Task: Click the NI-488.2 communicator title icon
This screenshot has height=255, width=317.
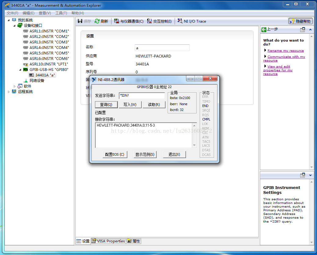Action: 94,79
